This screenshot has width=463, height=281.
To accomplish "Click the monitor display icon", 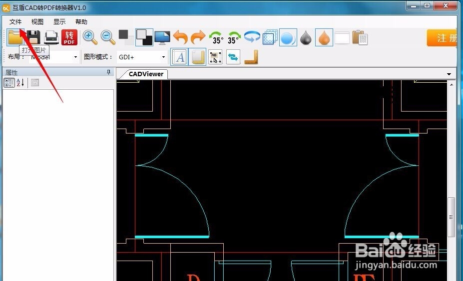I will pos(162,38).
